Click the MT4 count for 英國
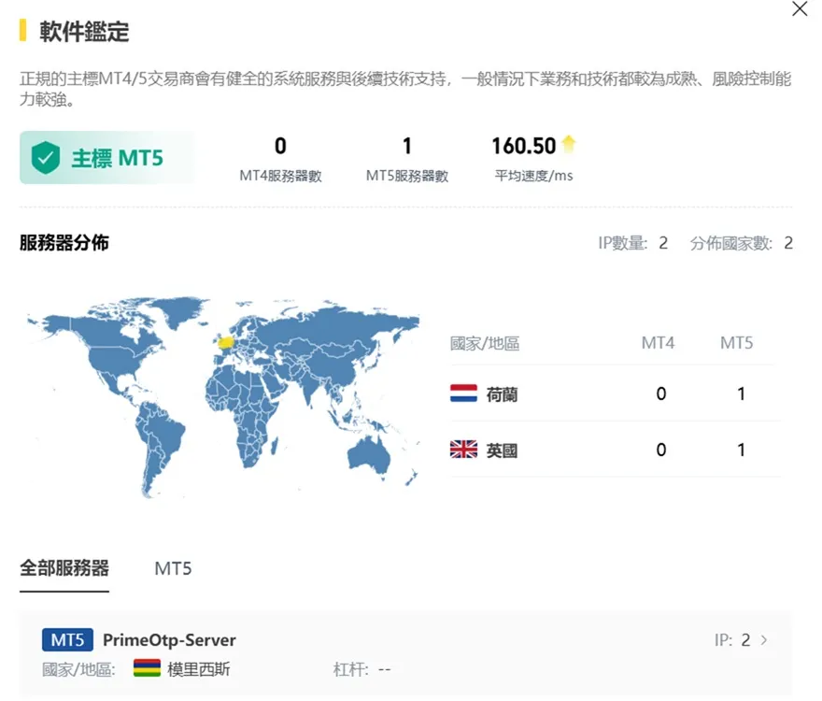Screen dimensions: 822x701 coord(661,450)
